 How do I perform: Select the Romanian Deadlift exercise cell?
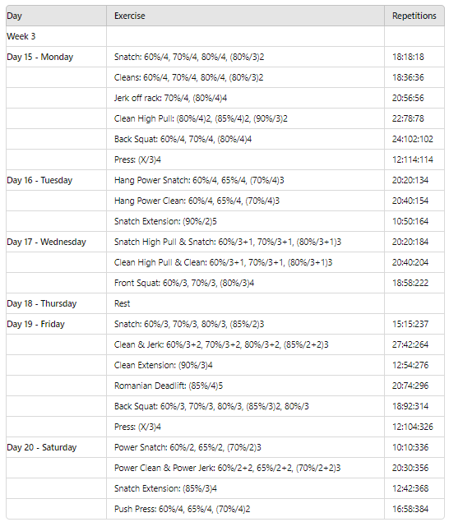tap(246, 386)
